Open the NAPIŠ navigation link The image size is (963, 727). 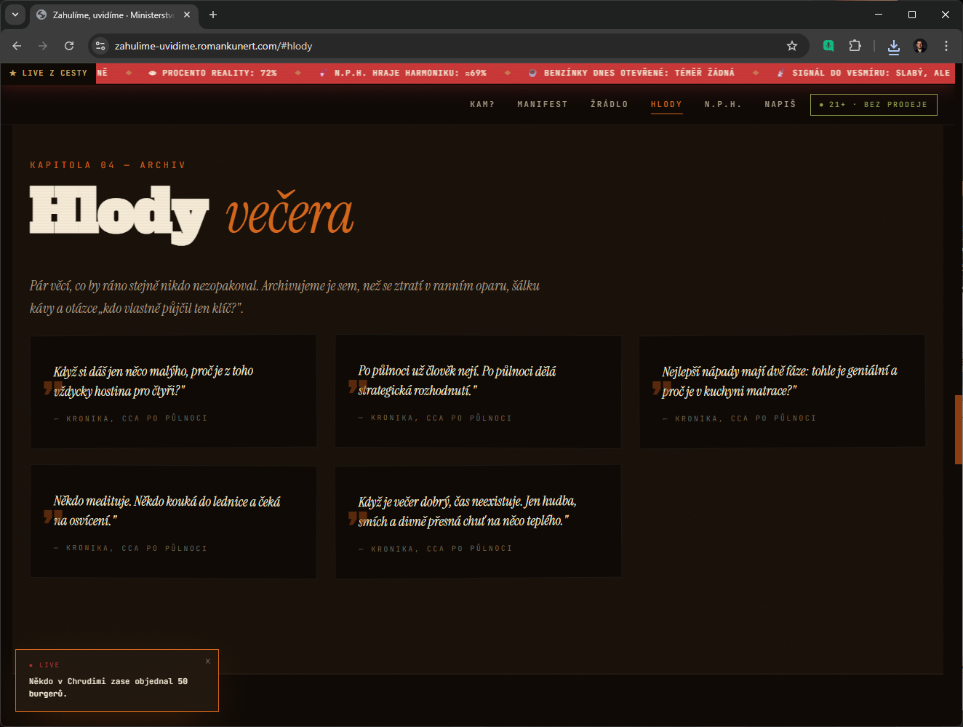[x=780, y=105]
